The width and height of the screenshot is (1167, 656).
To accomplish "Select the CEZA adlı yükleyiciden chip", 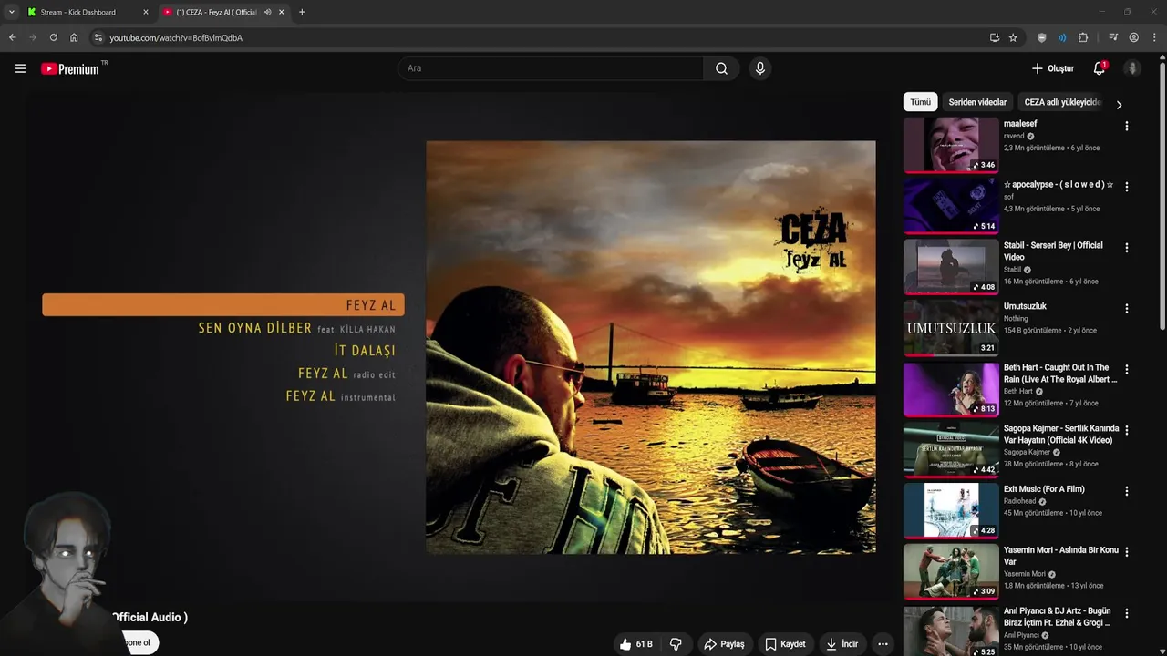I will pos(1062,102).
